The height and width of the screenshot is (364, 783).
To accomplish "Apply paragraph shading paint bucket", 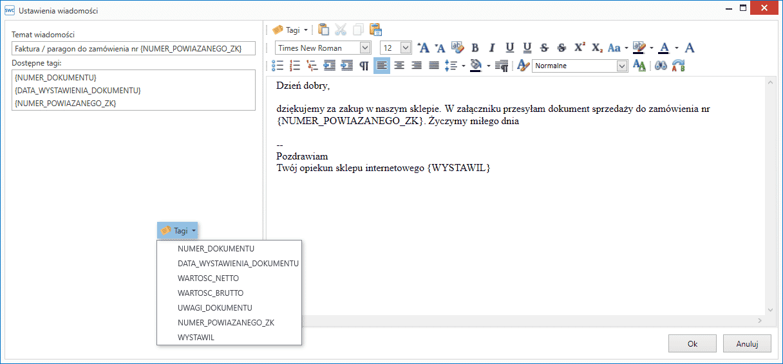I will tap(476, 66).
